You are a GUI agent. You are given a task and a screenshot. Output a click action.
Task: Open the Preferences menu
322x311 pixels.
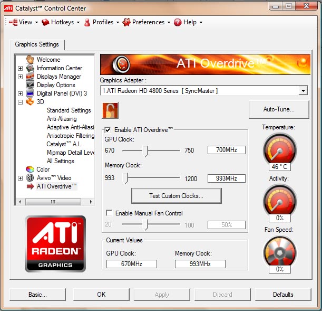pyautogui.click(x=147, y=22)
